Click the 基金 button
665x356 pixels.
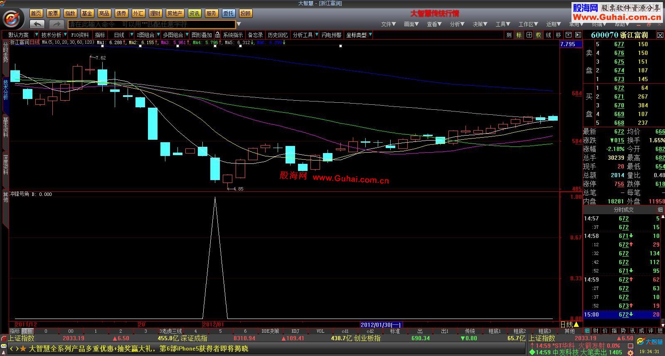(x=87, y=13)
